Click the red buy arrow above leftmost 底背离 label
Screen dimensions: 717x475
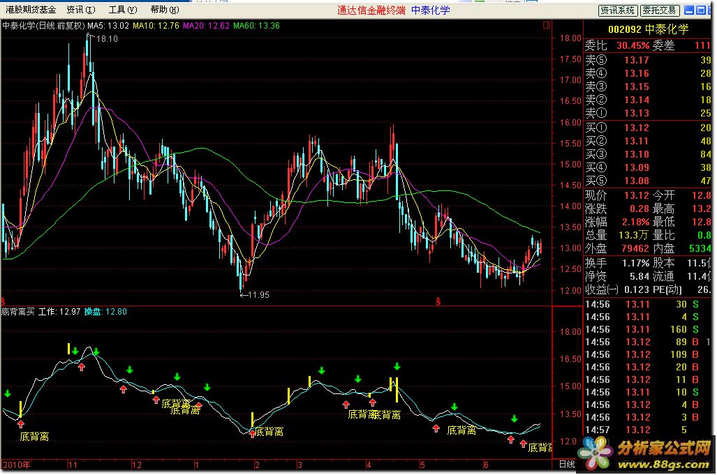point(20,424)
